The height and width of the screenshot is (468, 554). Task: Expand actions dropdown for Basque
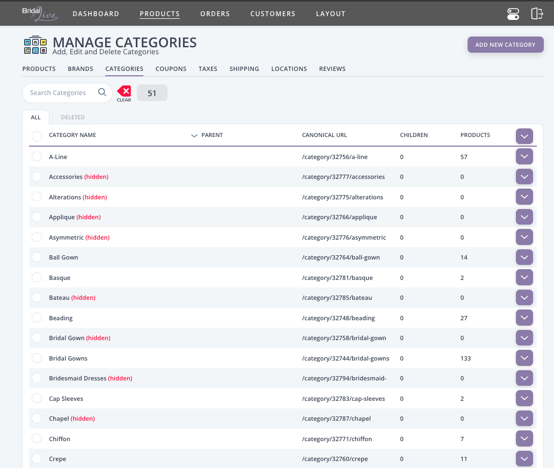tap(524, 277)
